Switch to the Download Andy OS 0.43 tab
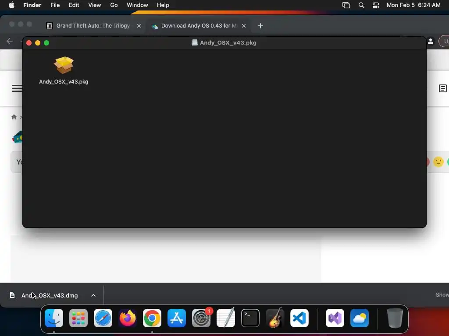 pyautogui.click(x=199, y=26)
